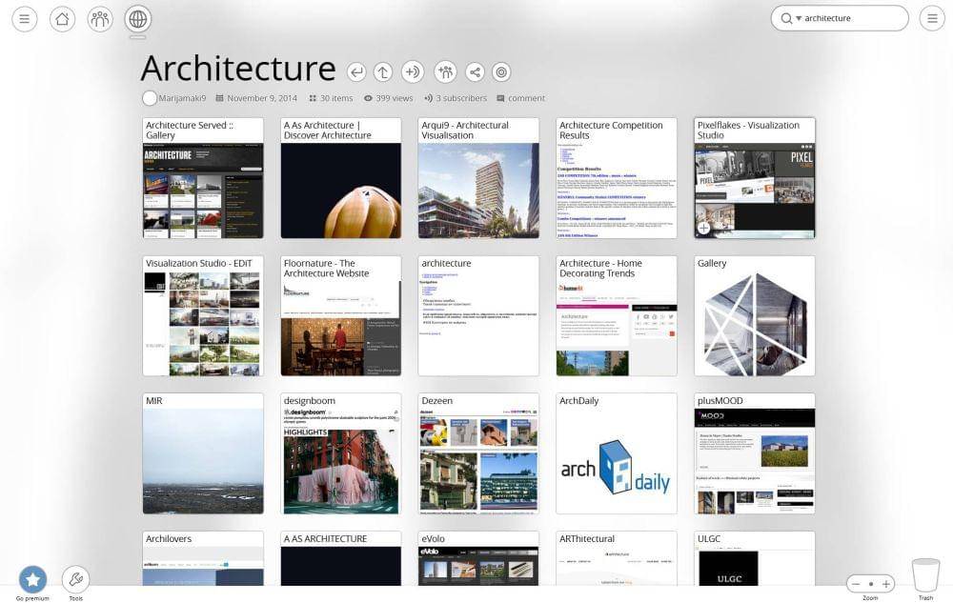
Task: Click the globe explore icon
Action: [x=137, y=18]
